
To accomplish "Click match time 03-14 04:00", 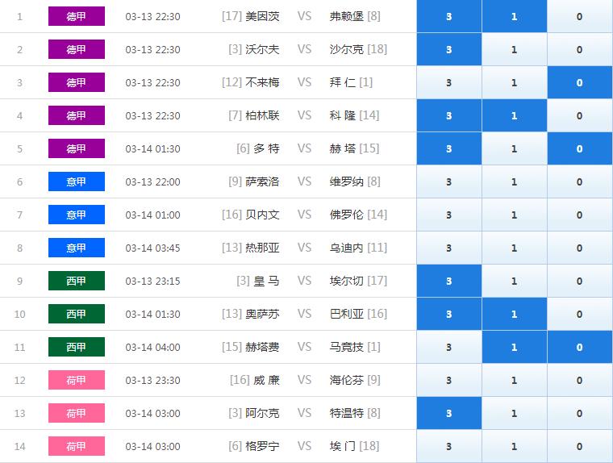I will coord(153,347).
